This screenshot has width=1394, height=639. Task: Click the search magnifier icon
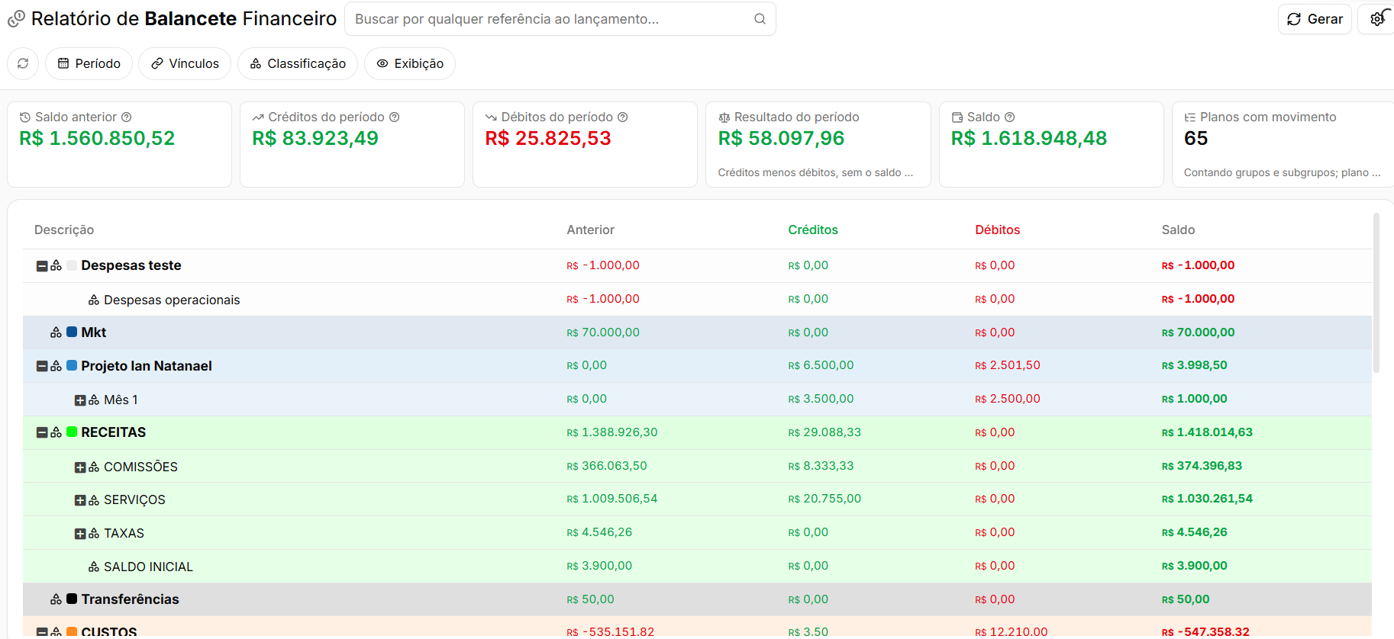[x=760, y=19]
